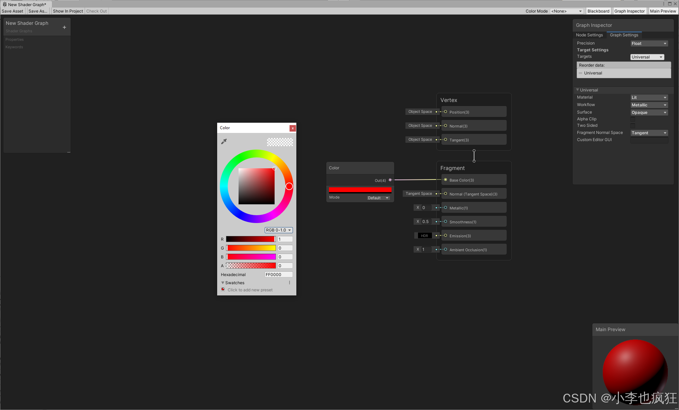The height and width of the screenshot is (410, 679).
Task: Click the Hexadecimal input showing FF0000
Action: (278, 274)
